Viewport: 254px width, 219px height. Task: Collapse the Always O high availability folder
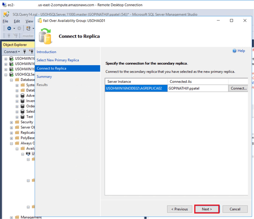coord(11,144)
